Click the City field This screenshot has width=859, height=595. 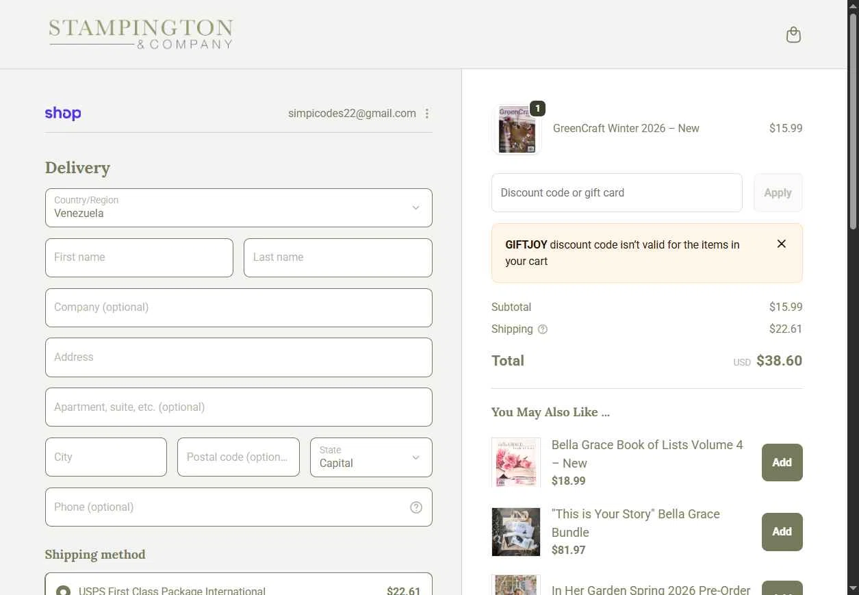click(106, 457)
